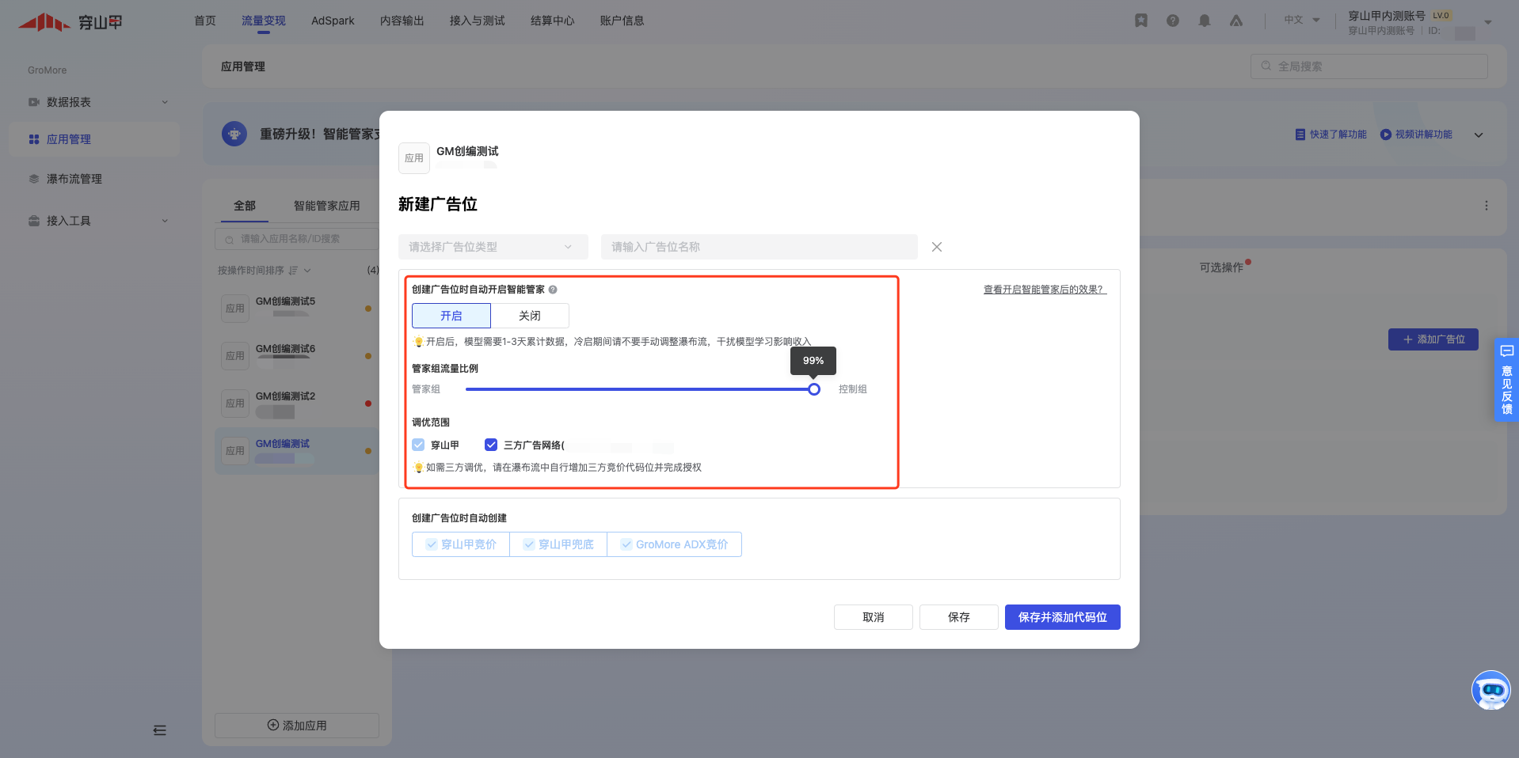This screenshot has height=758, width=1519.
Task: Go to the 首页 nav tab
Action: click(205, 21)
